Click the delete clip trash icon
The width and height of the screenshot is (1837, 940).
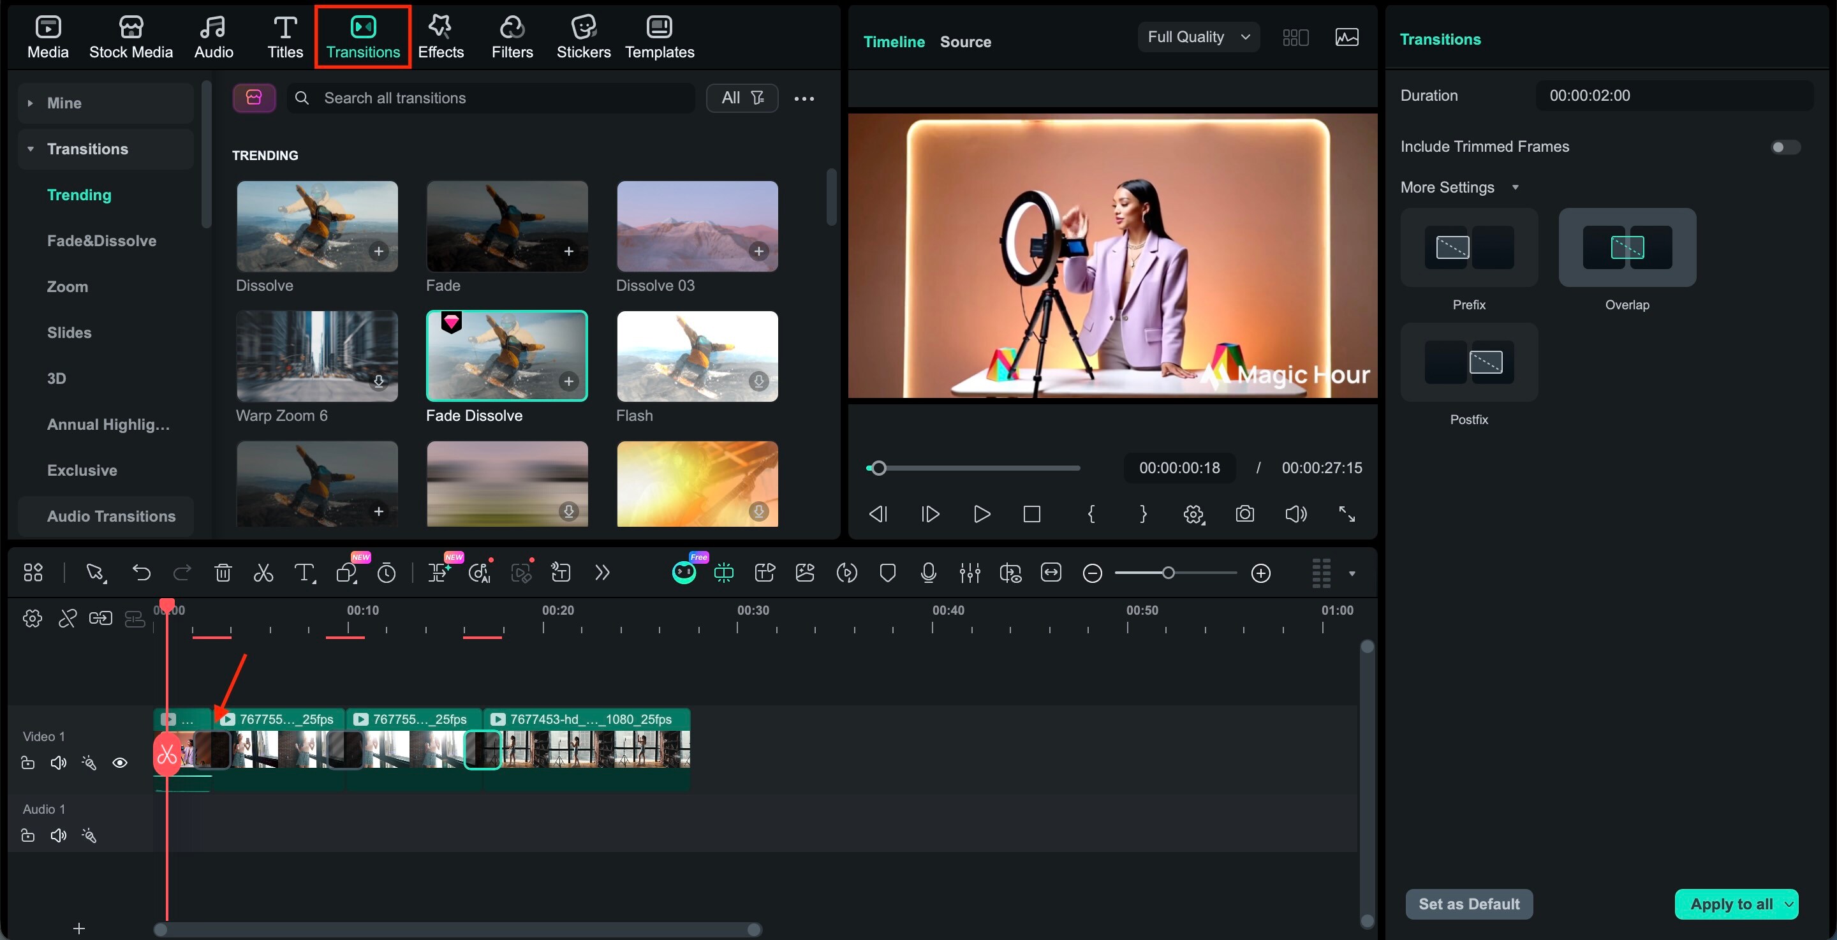click(x=223, y=573)
